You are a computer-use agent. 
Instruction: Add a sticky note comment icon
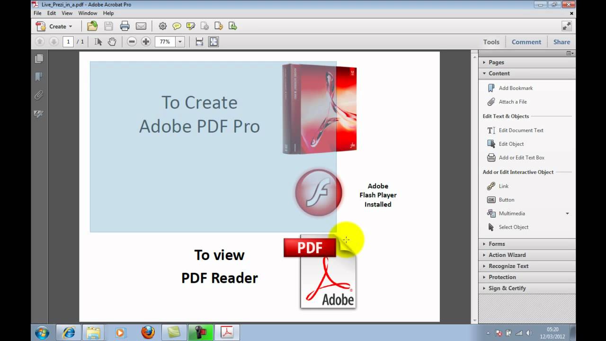[x=177, y=27]
